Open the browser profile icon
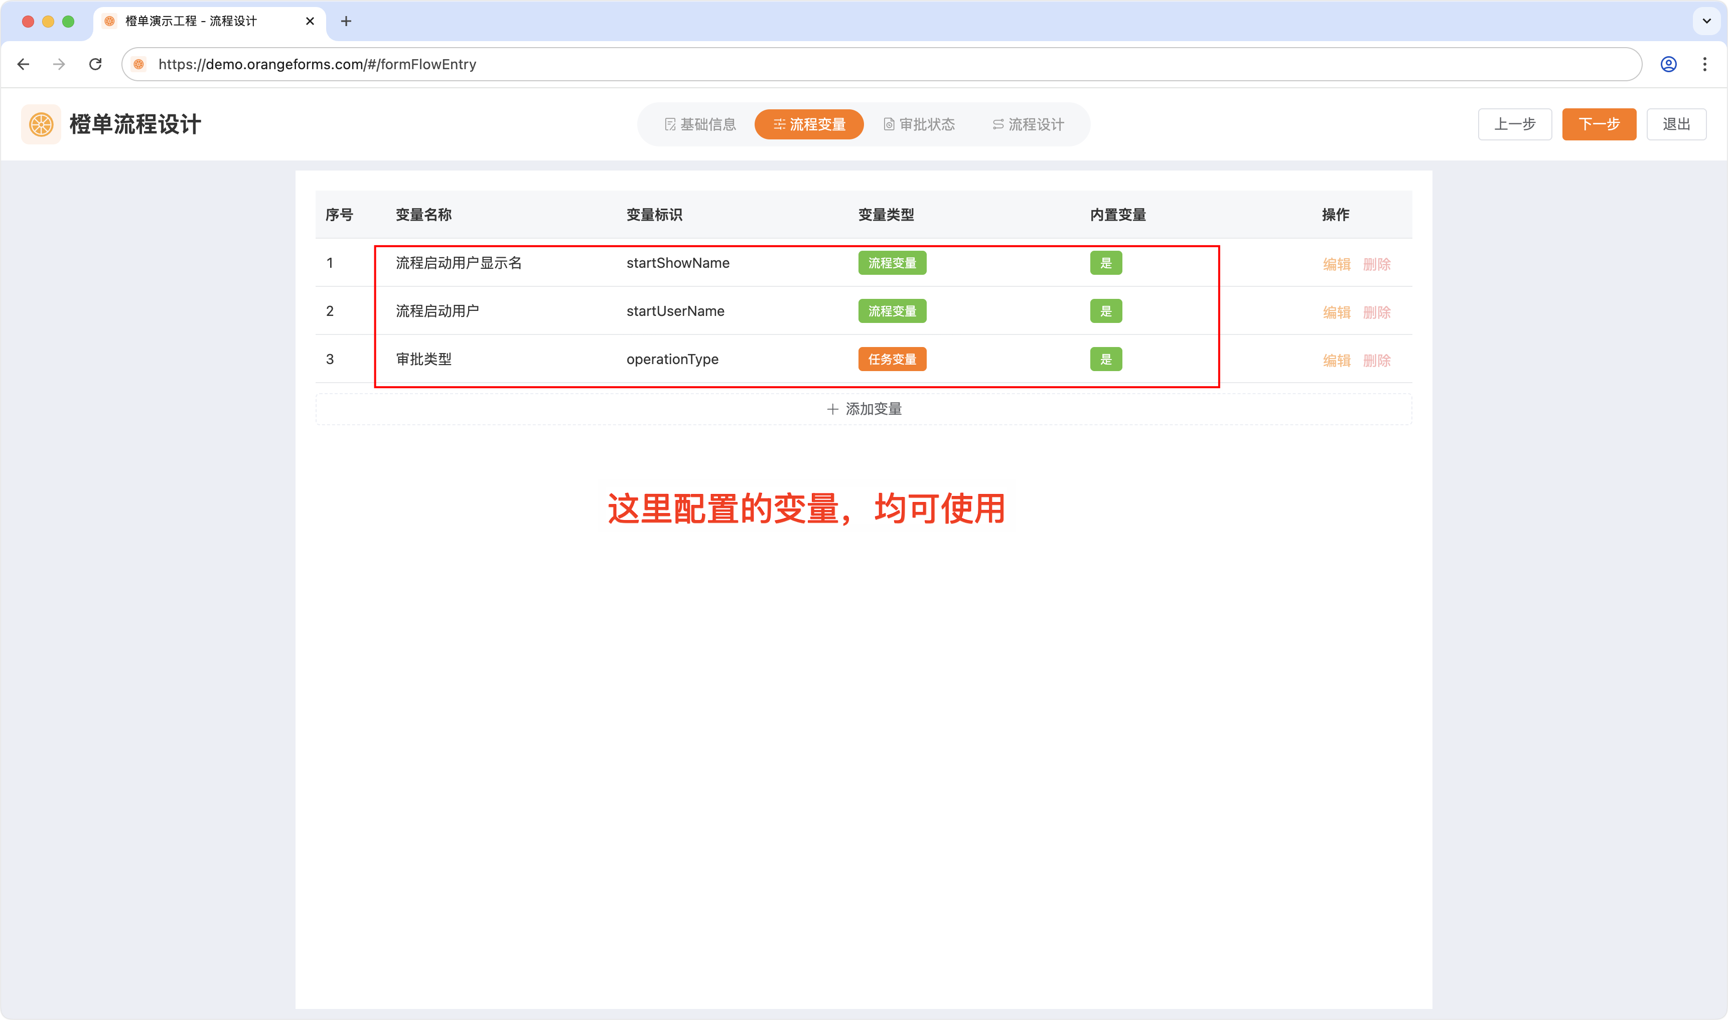The height and width of the screenshot is (1020, 1728). (x=1668, y=64)
